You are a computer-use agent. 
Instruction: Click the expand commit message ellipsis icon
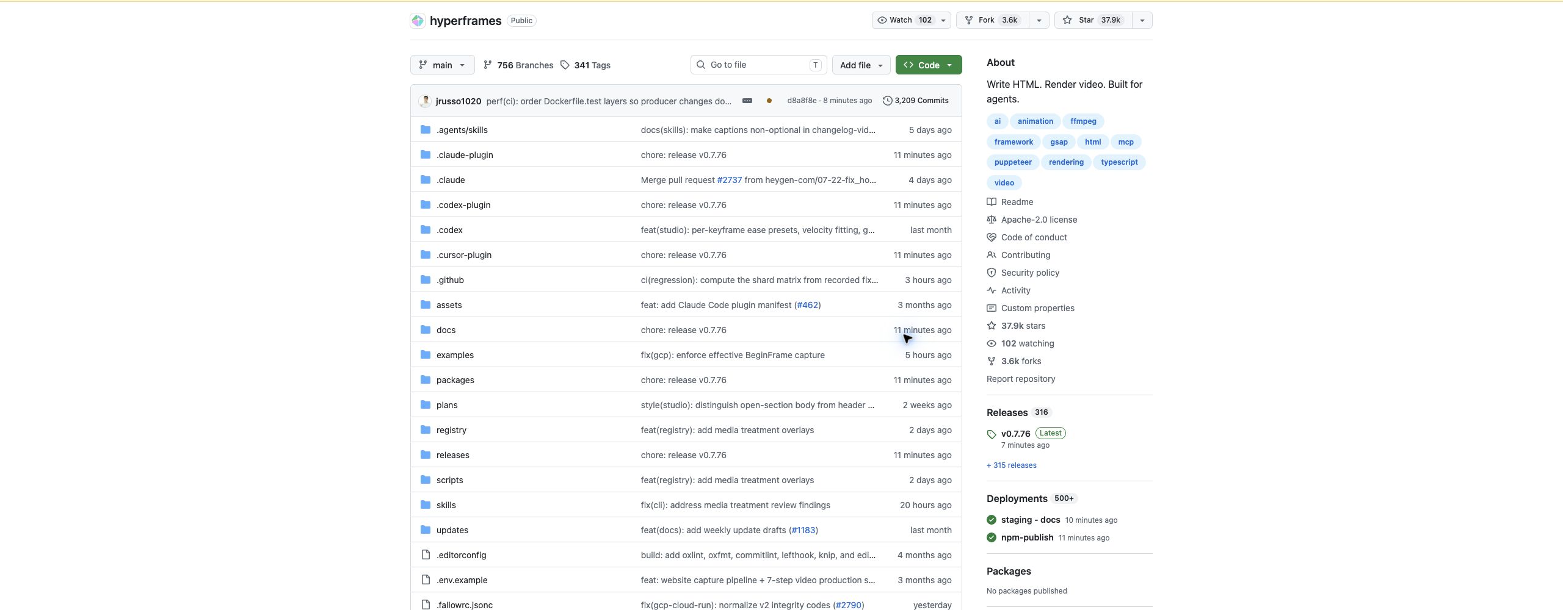pyautogui.click(x=747, y=101)
